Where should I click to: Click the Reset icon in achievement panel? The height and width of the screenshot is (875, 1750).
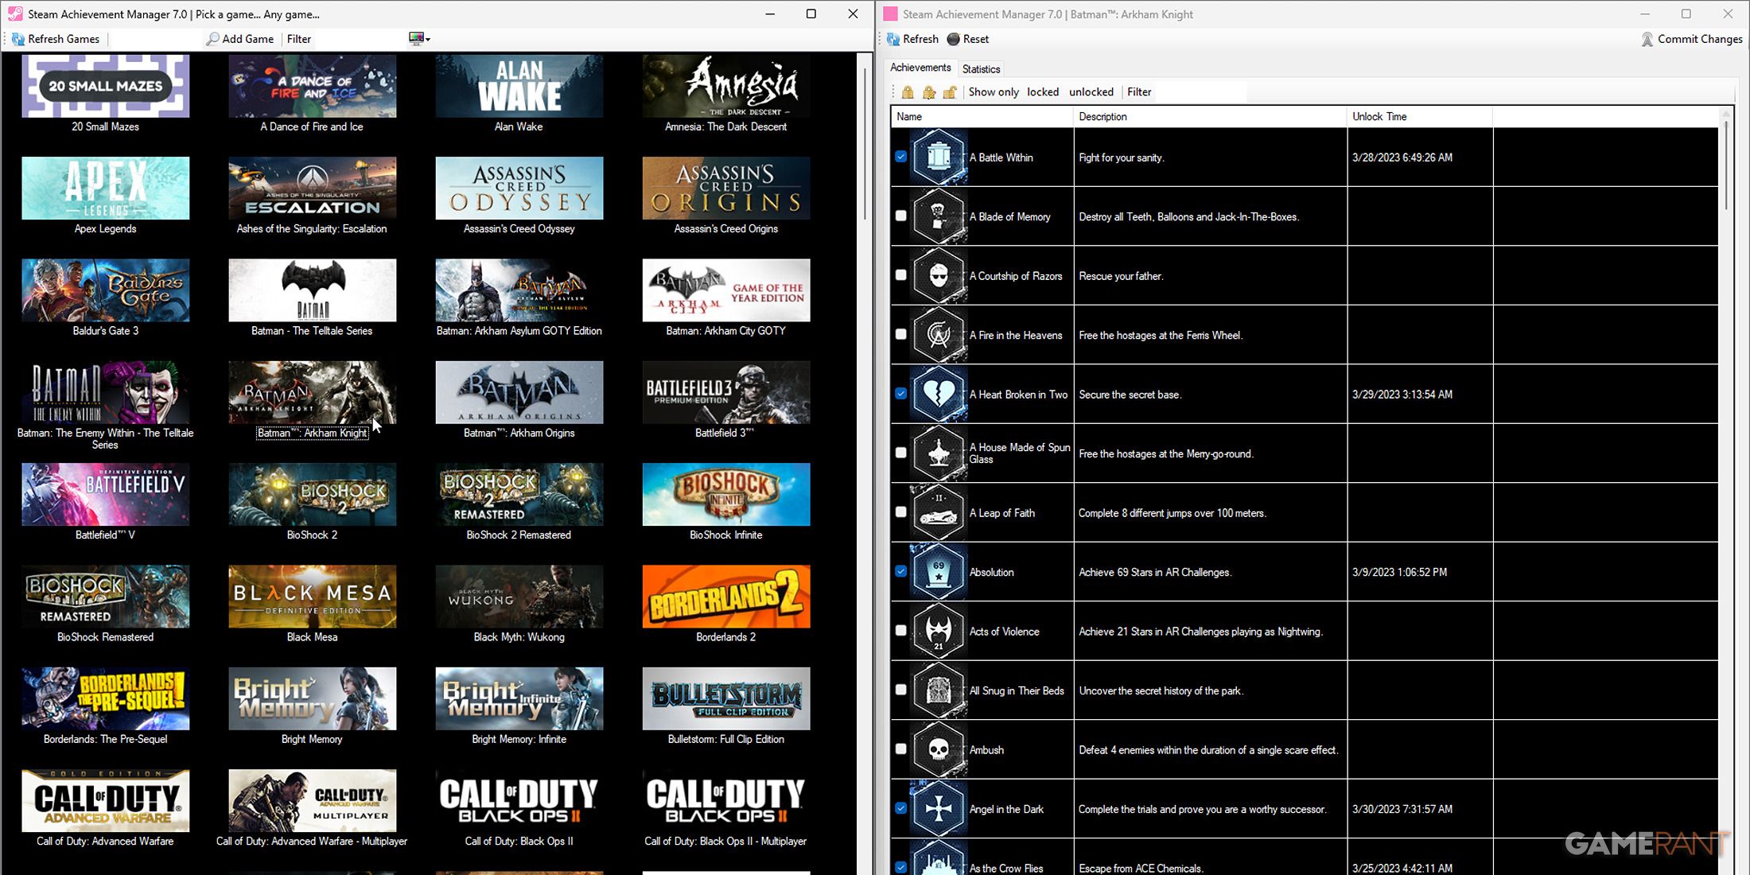tap(955, 39)
